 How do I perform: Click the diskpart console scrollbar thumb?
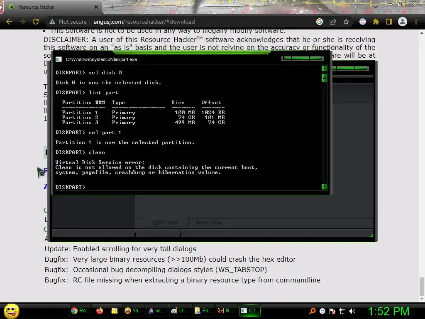(x=324, y=78)
